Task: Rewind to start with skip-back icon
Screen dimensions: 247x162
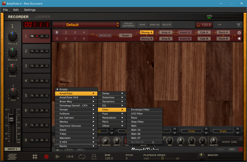Action: click(x=70, y=157)
